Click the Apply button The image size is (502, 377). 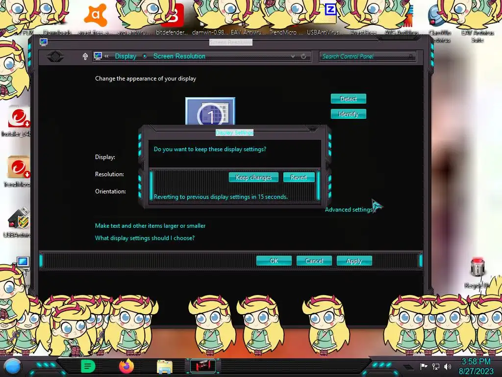pos(354,261)
